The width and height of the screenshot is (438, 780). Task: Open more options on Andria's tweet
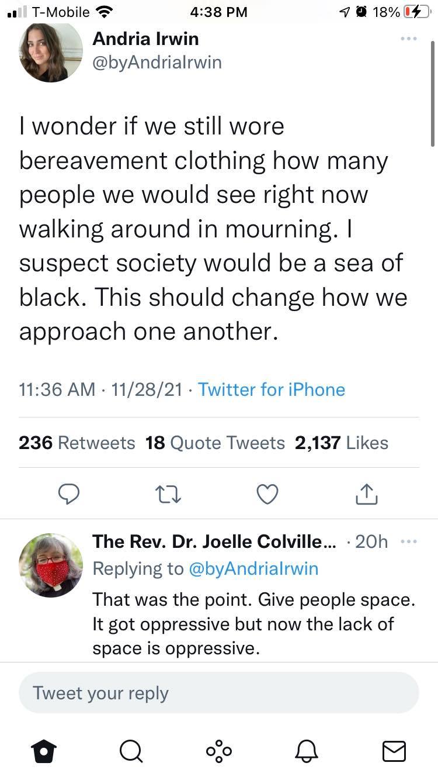[x=409, y=39]
